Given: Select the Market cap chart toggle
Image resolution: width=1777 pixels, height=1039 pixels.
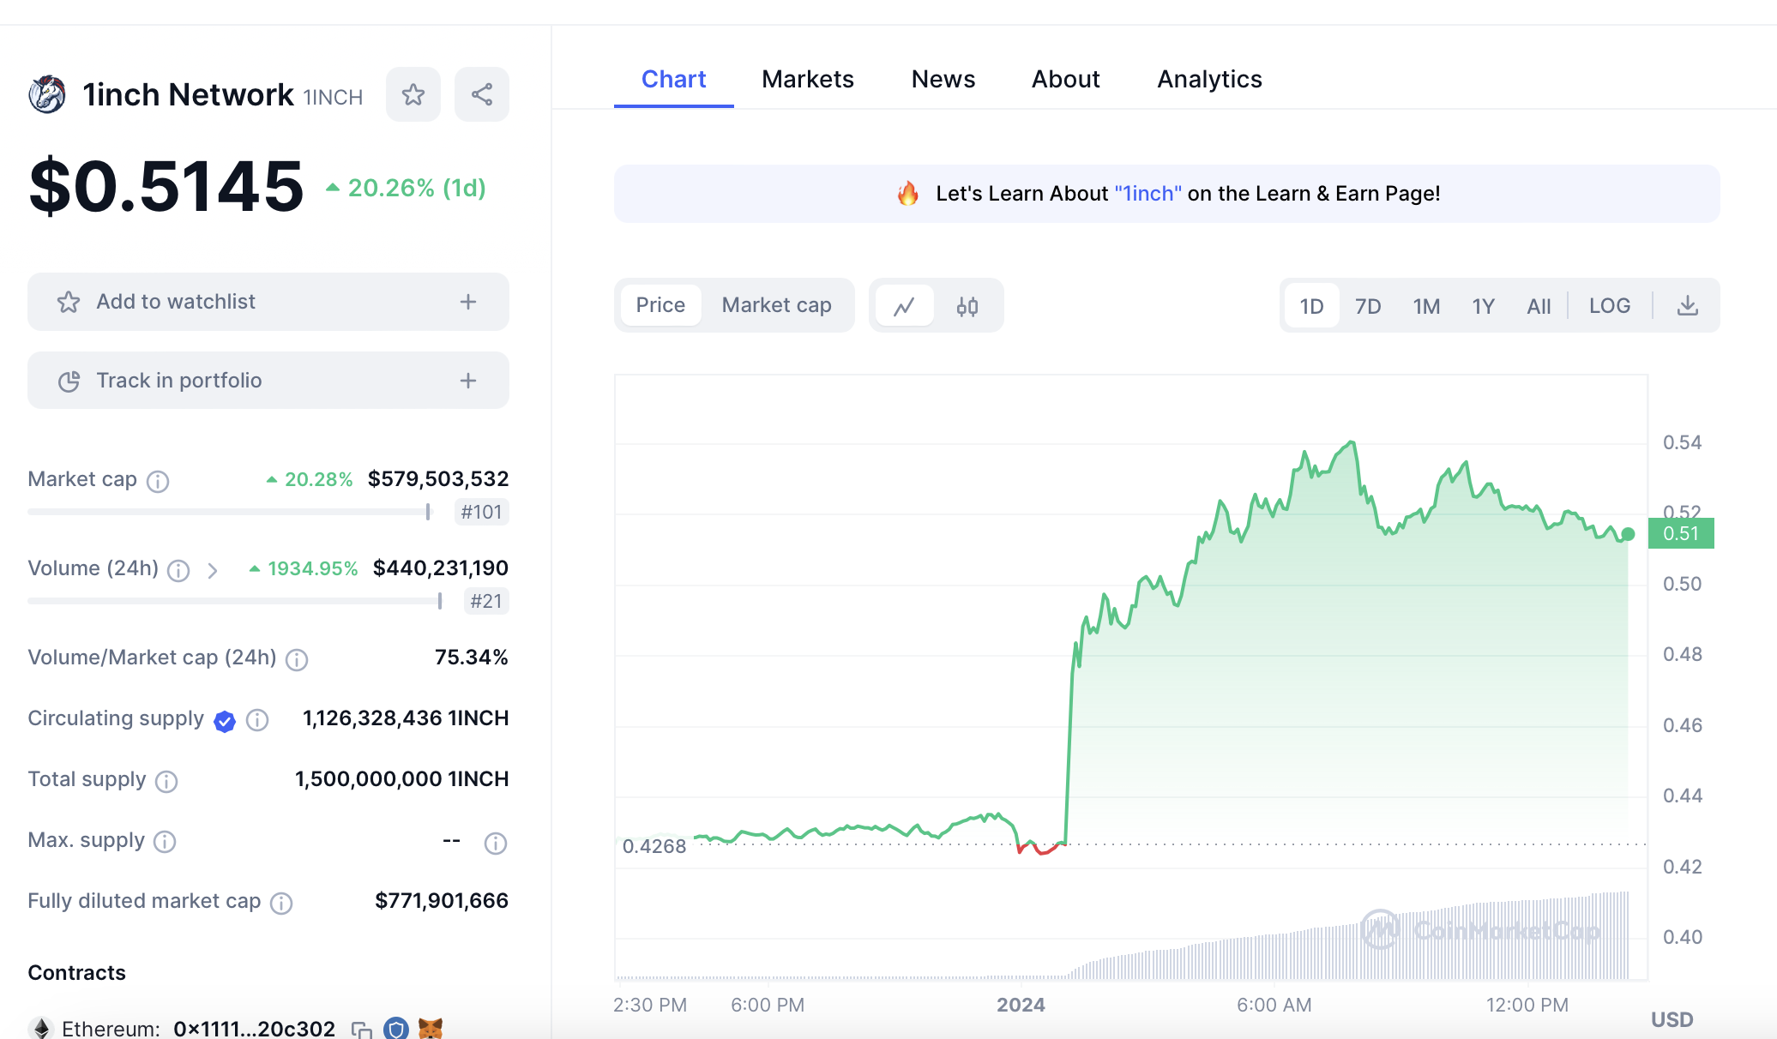Looking at the screenshot, I should pyautogui.click(x=776, y=305).
